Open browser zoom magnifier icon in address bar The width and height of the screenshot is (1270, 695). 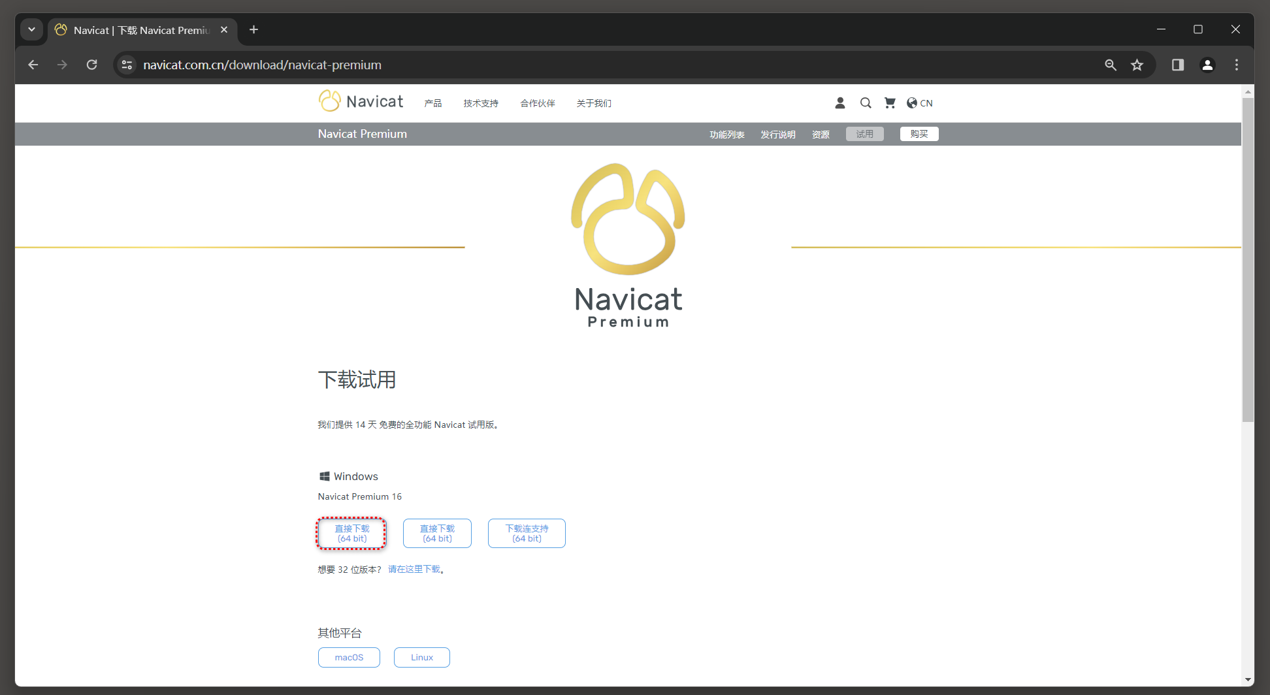coord(1111,65)
